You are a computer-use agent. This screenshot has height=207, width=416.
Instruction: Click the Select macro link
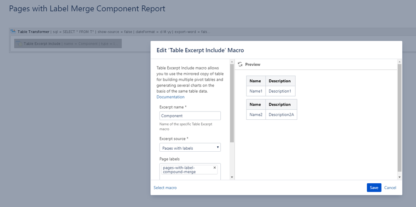pos(165,188)
